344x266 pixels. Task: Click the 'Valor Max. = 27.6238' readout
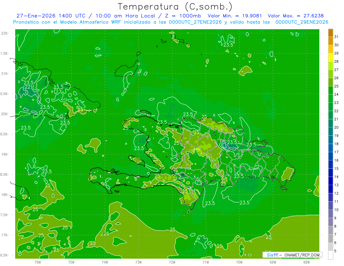point(296,16)
